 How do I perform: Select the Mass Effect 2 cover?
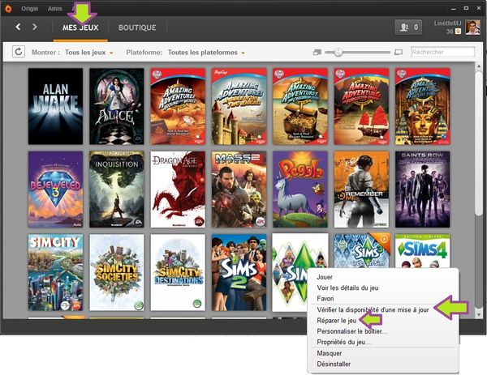click(239, 190)
